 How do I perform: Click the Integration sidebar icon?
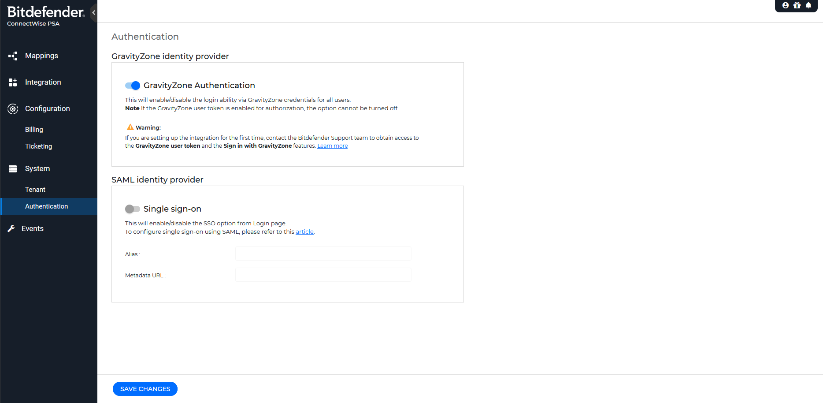tap(13, 82)
